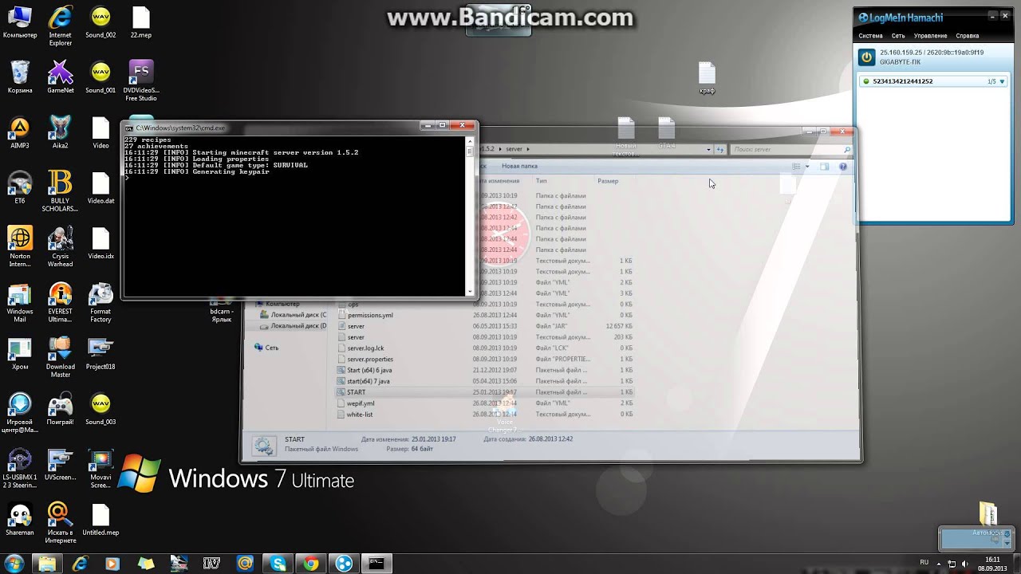The height and width of the screenshot is (574, 1021).
Task: Open the Mail.ru Agent taskbar icon
Action: [x=245, y=564]
